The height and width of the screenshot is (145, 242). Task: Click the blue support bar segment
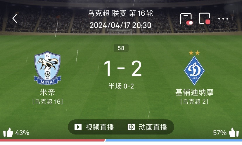pos(174,140)
